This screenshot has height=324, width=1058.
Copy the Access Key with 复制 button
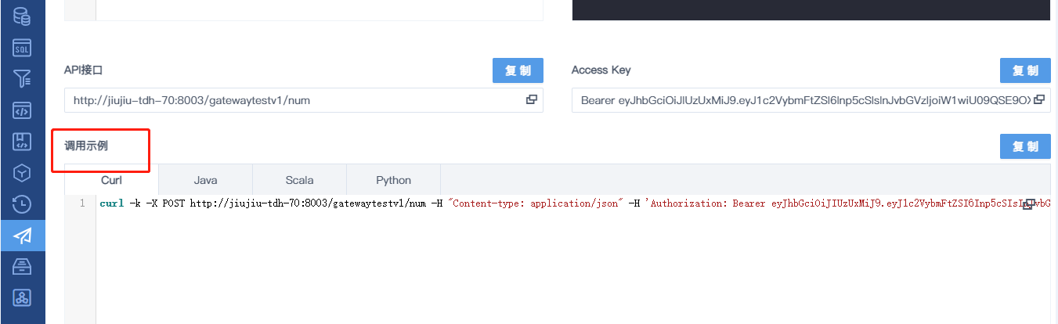coord(1025,70)
